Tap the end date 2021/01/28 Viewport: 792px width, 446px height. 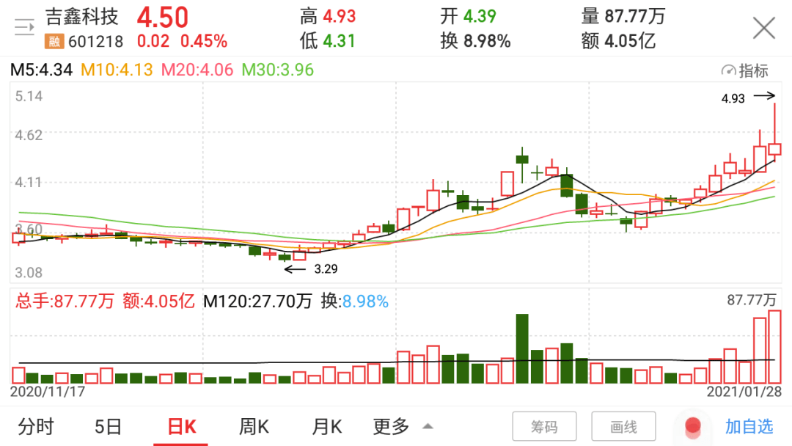click(744, 392)
